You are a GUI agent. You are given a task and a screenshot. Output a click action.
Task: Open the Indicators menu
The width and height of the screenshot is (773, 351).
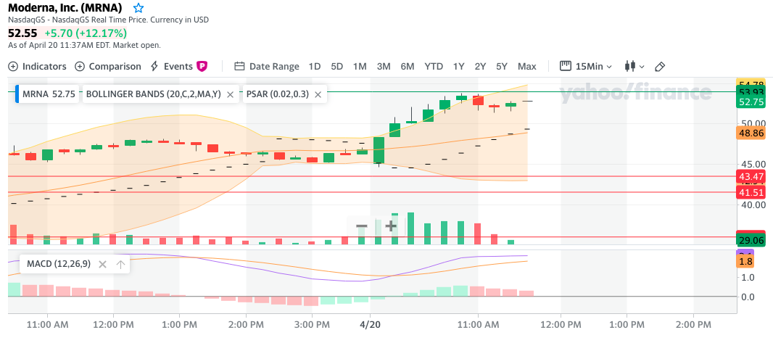(x=37, y=66)
